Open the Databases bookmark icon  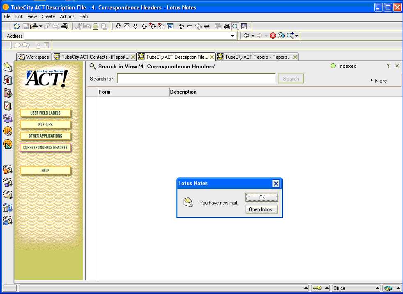click(x=7, y=118)
